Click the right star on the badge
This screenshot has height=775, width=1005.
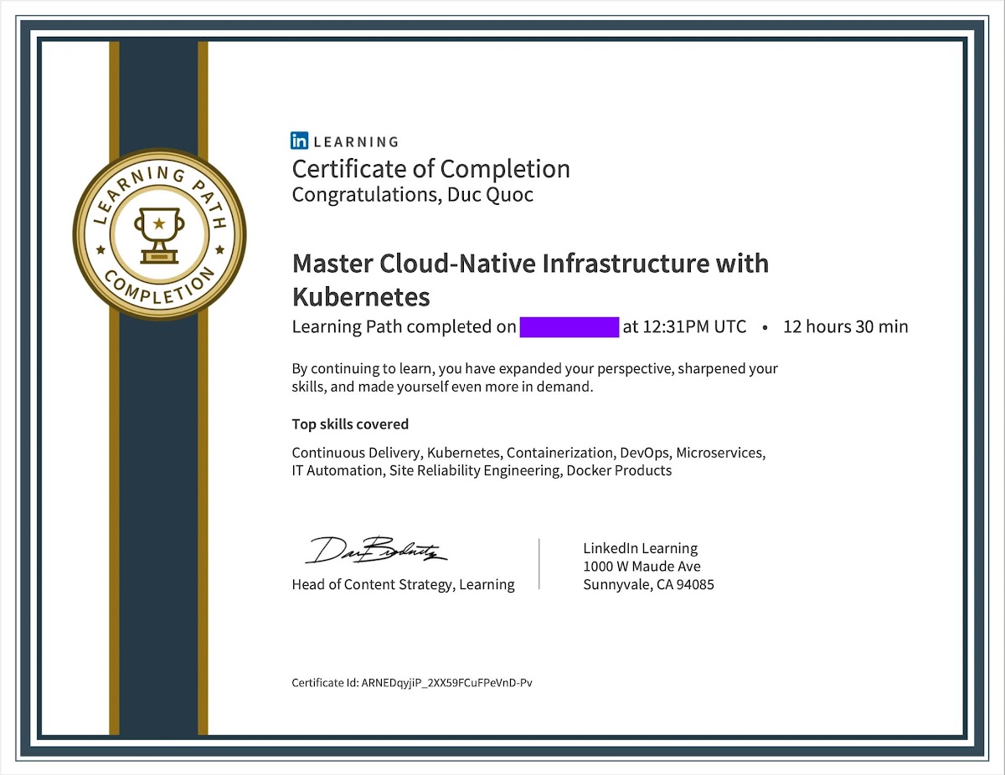(x=220, y=249)
